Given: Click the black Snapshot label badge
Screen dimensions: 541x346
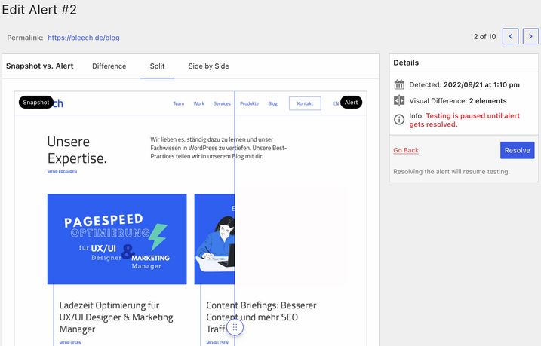Looking at the screenshot, I should pos(36,103).
